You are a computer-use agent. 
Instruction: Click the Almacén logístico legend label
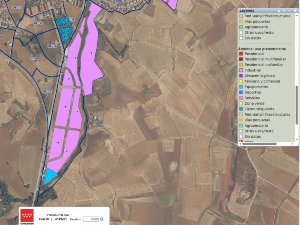[259, 76]
